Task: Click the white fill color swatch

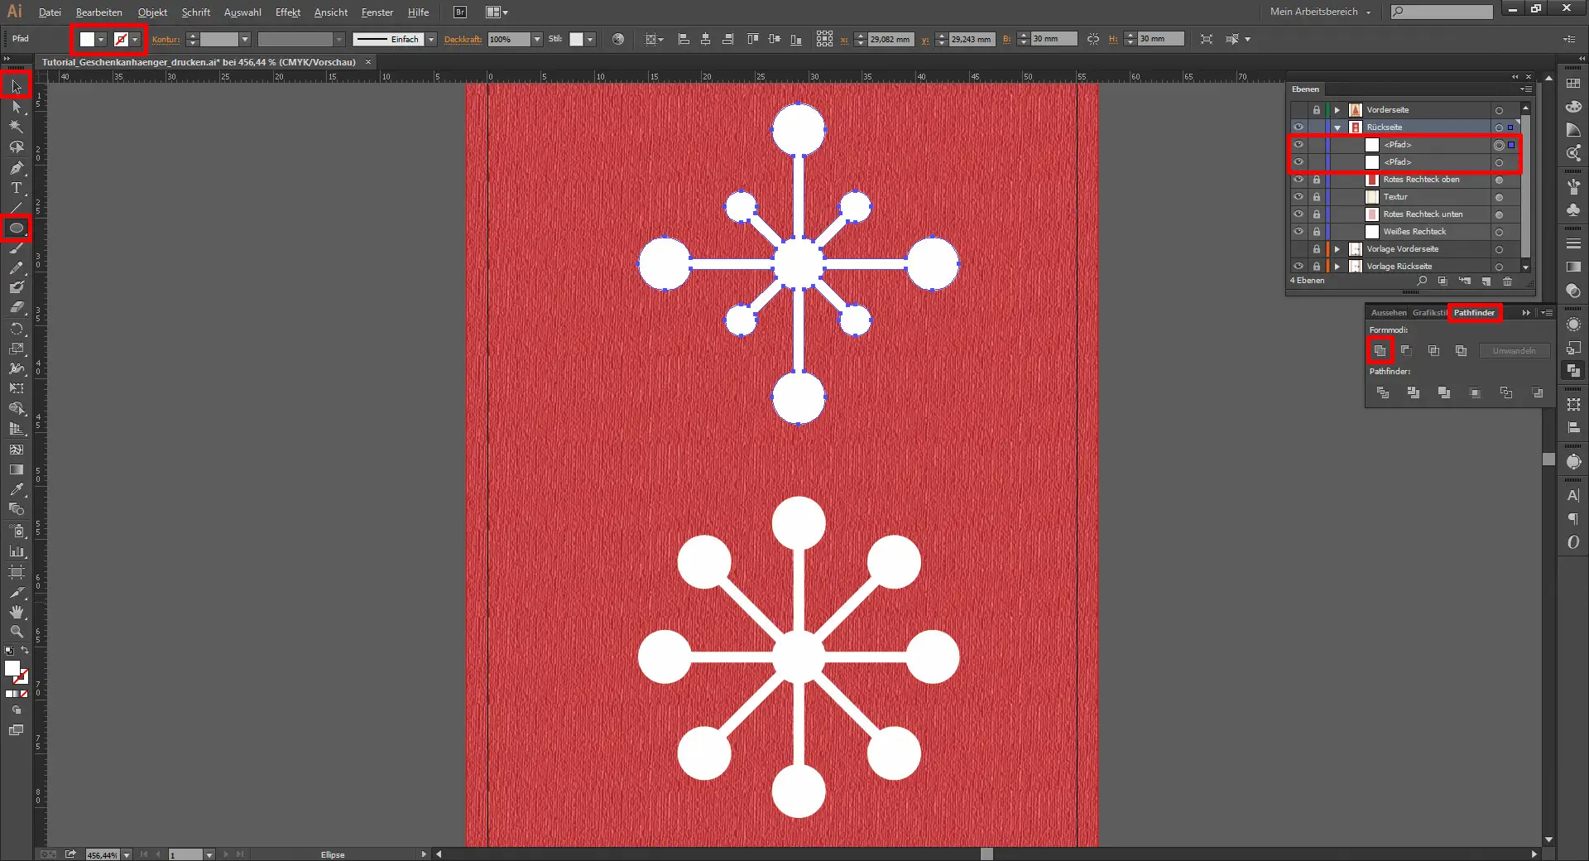Action: (x=87, y=40)
